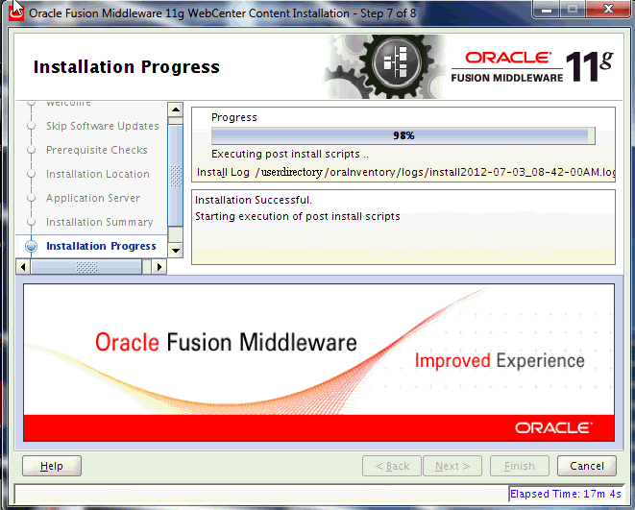
Task: Click the 98% progress bar
Action: [x=403, y=135]
